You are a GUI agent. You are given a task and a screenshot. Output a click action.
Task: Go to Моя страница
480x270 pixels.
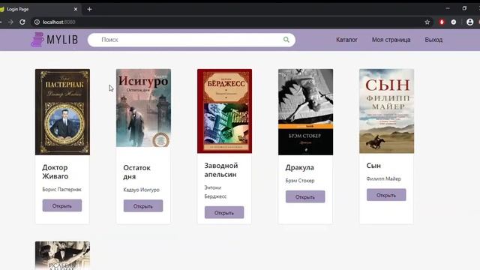[x=391, y=40]
